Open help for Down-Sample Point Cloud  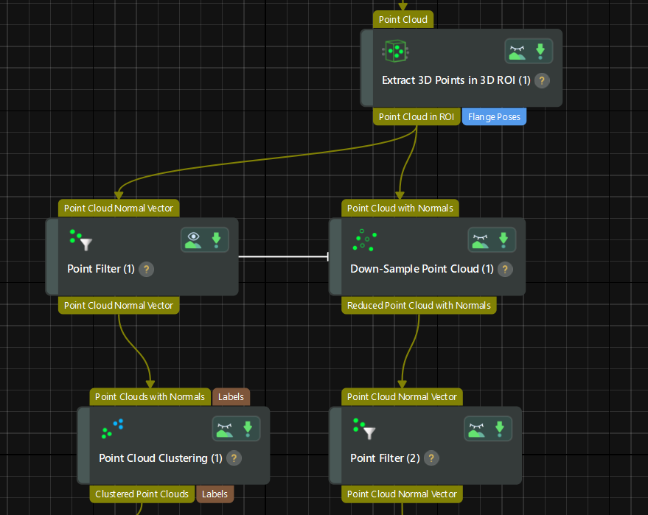tap(505, 269)
